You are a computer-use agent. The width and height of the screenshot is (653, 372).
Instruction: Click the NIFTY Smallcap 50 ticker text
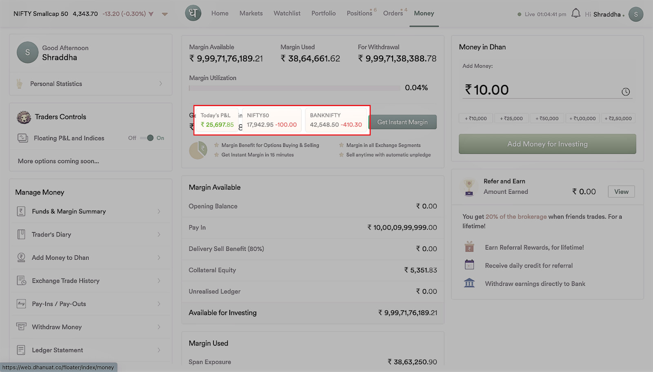41,14
